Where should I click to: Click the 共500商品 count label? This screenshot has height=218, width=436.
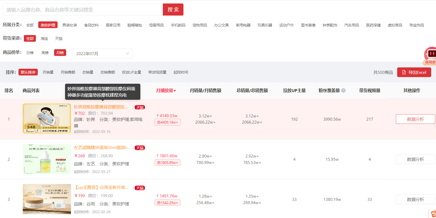pos(383,72)
